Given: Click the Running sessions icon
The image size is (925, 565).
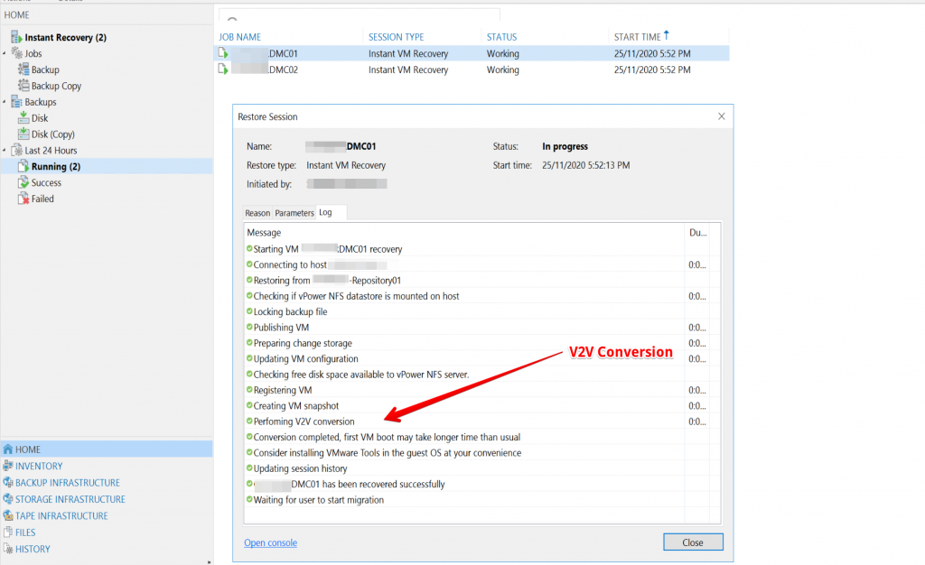Looking at the screenshot, I should point(23,166).
